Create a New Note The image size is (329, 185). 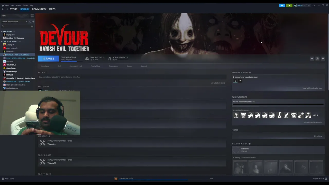(318, 136)
